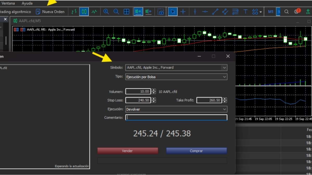Viewport: 312px width, 175px height.
Task: Zoom in on the chart
Action: pyautogui.click(x=106, y=12)
